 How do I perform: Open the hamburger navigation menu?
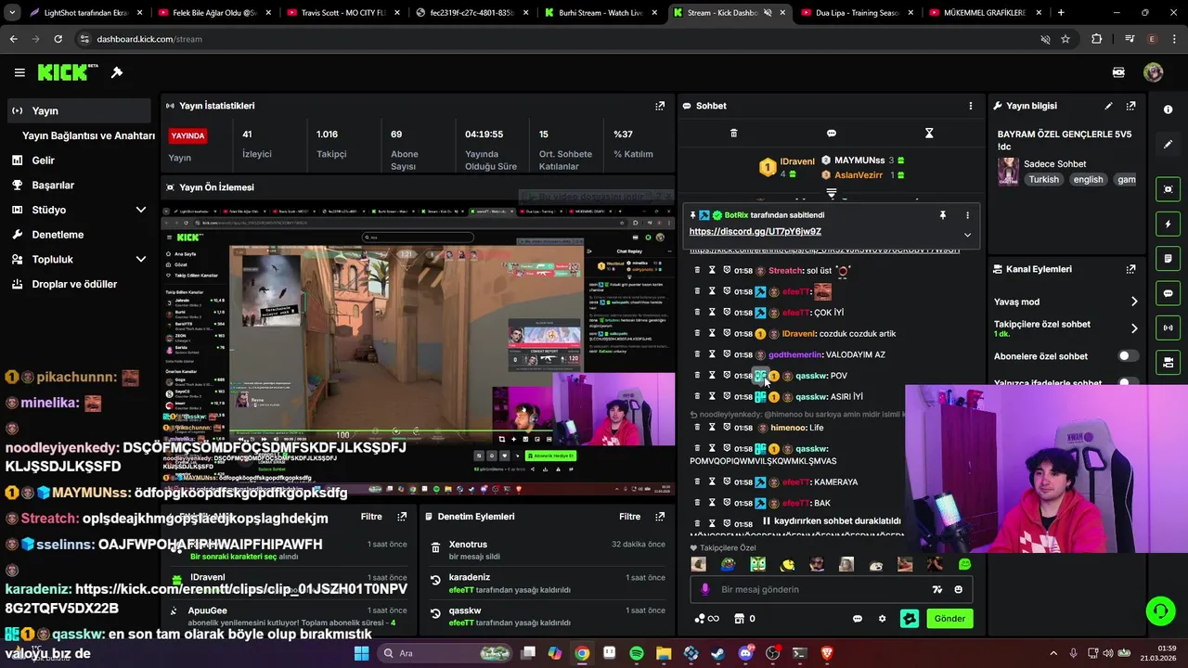pos(19,72)
